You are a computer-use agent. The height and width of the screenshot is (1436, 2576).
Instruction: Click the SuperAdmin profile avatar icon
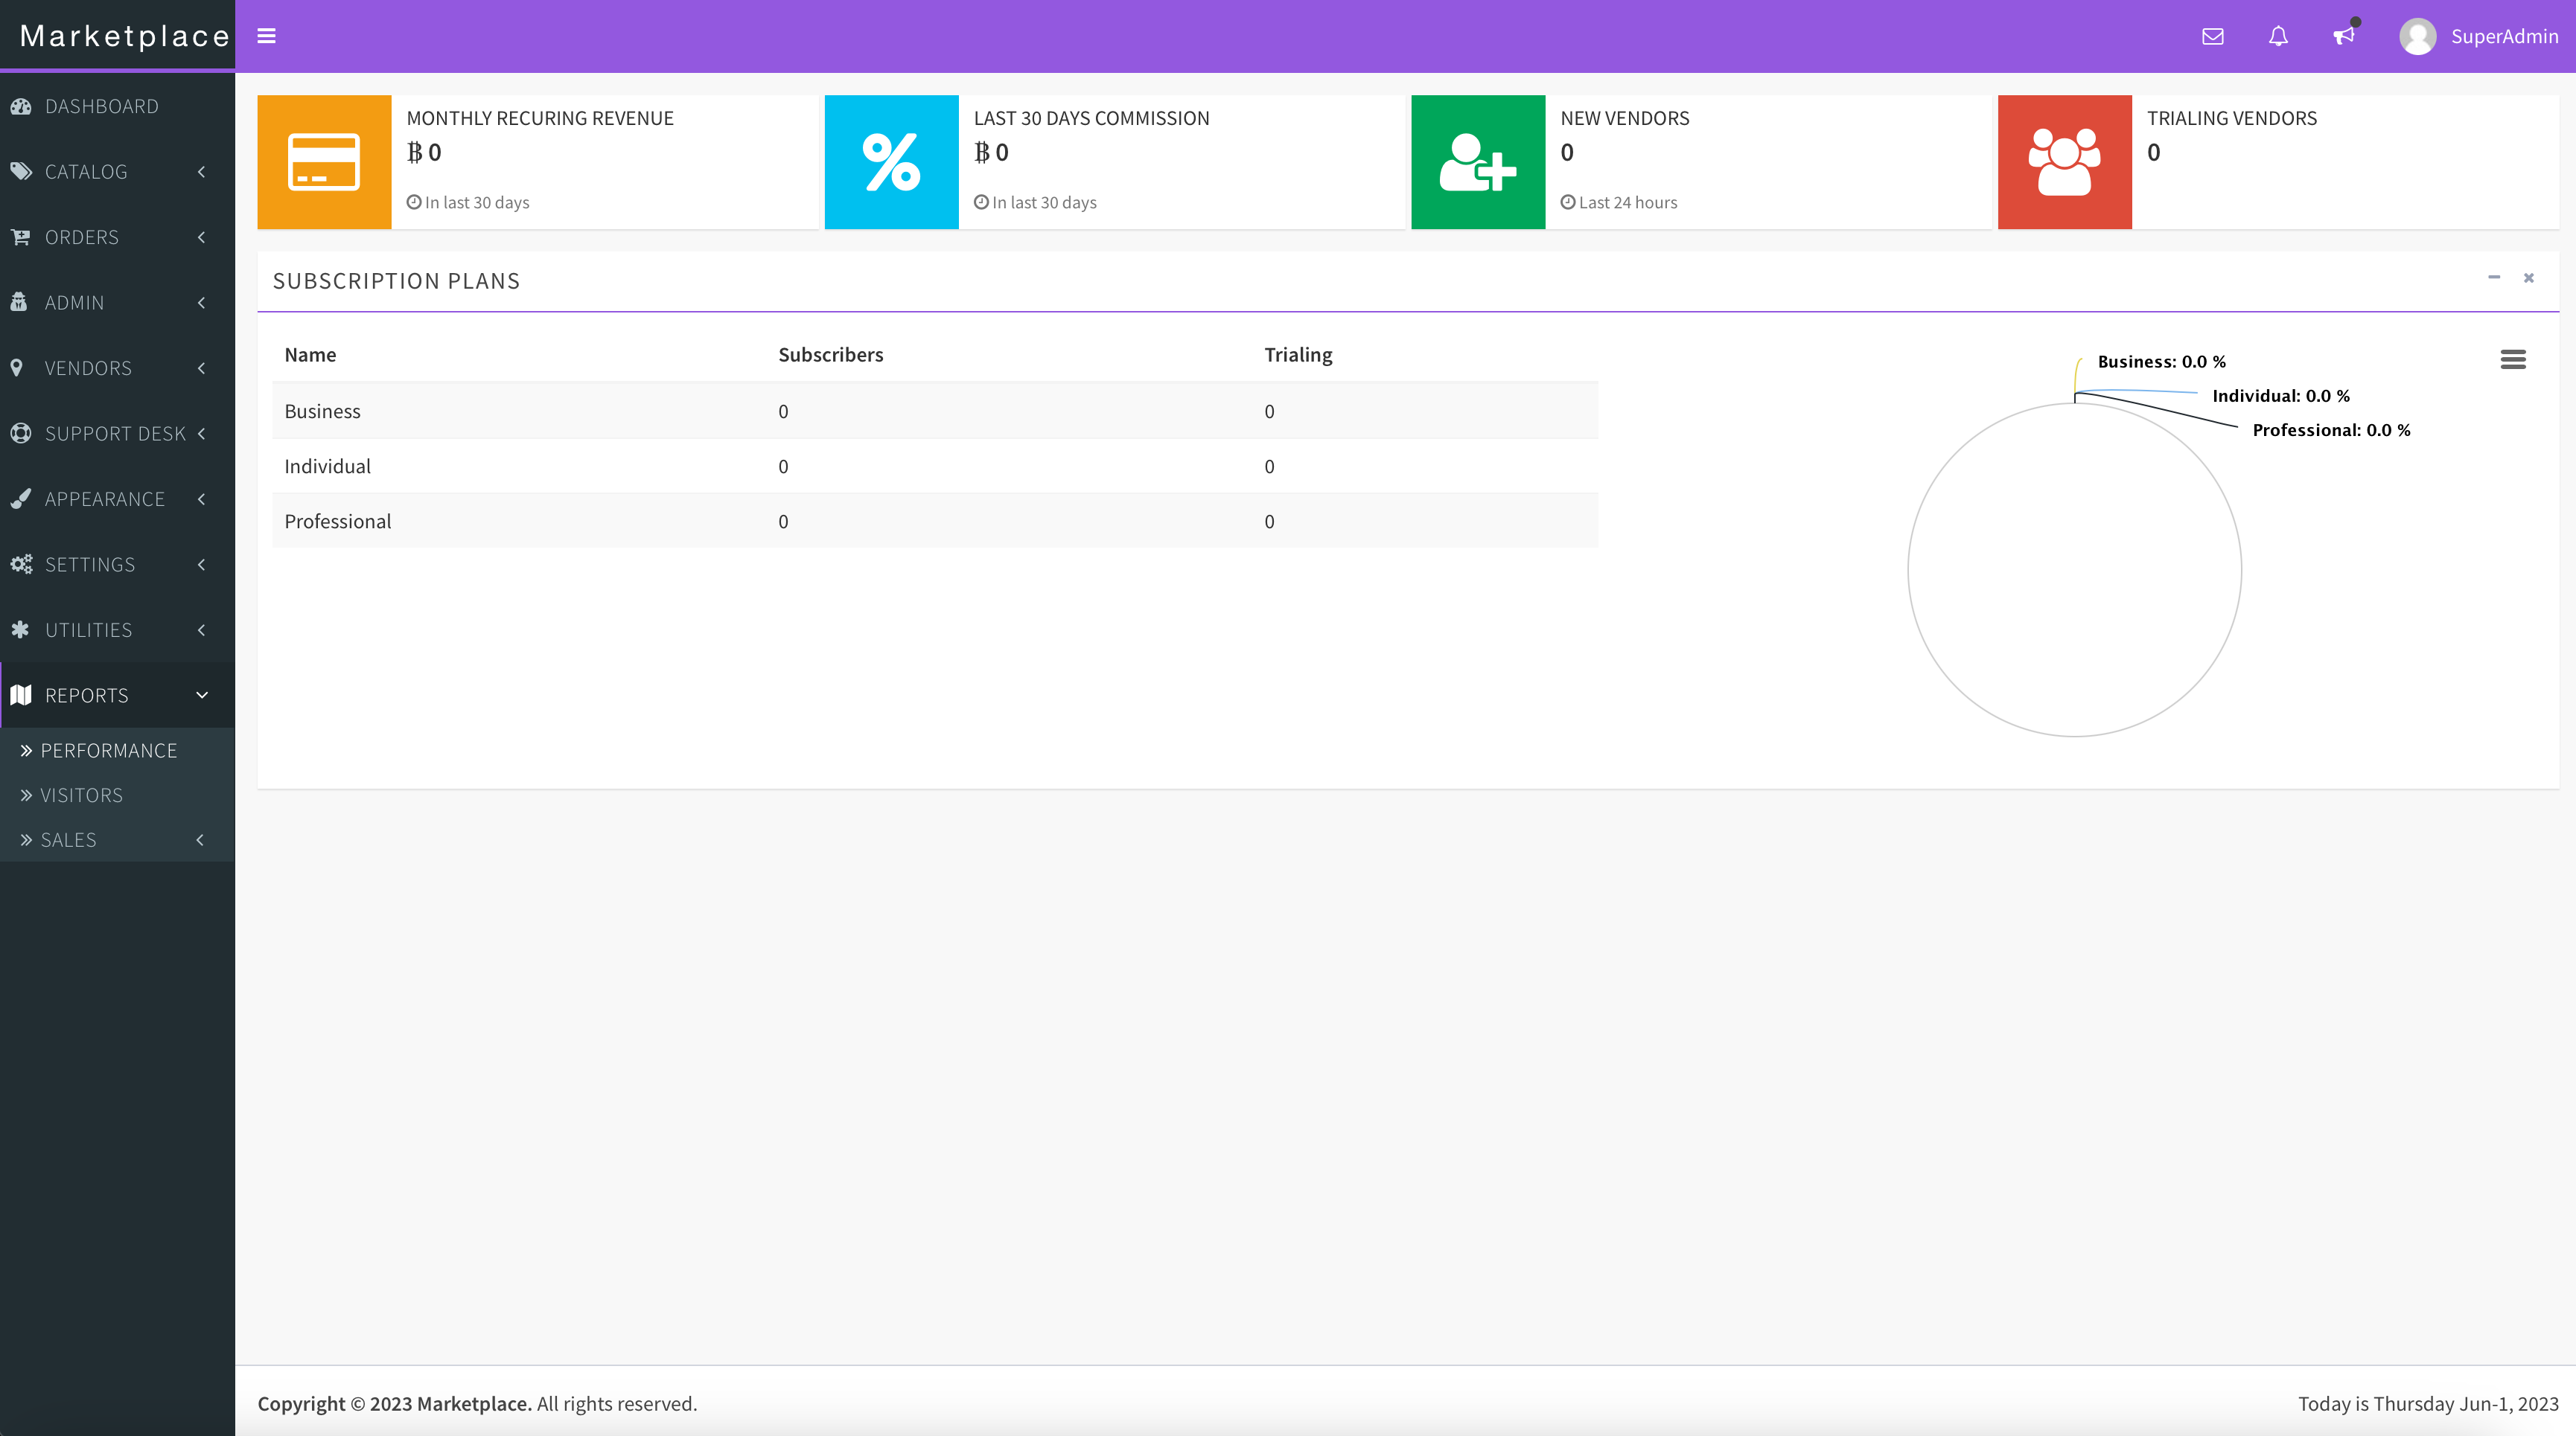point(2419,36)
